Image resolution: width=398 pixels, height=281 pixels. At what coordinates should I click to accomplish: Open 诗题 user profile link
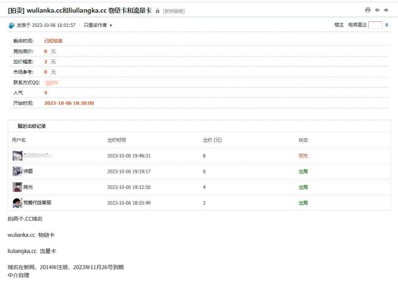(28, 171)
